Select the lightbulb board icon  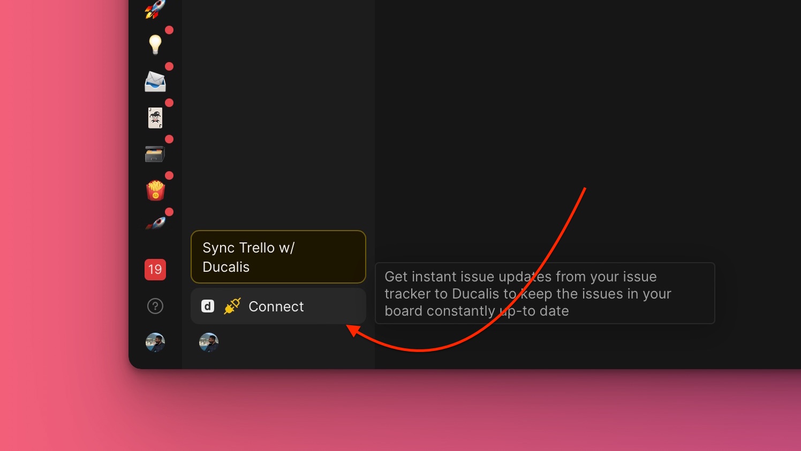point(155,45)
